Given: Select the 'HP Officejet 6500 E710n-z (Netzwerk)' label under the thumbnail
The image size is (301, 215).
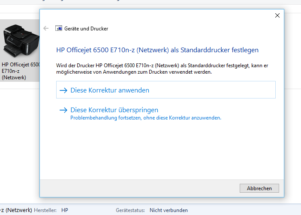Looking at the screenshot, I should pyautogui.click(x=21, y=71).
